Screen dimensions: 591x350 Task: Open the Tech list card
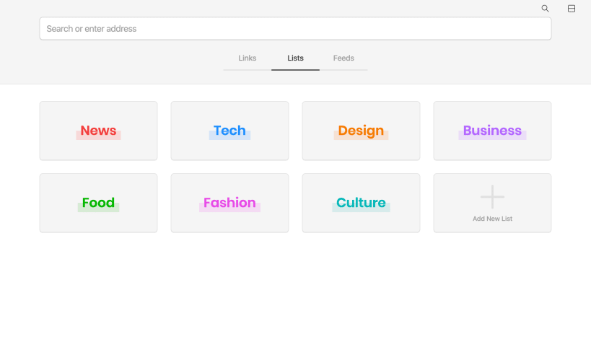pos(230,131)
